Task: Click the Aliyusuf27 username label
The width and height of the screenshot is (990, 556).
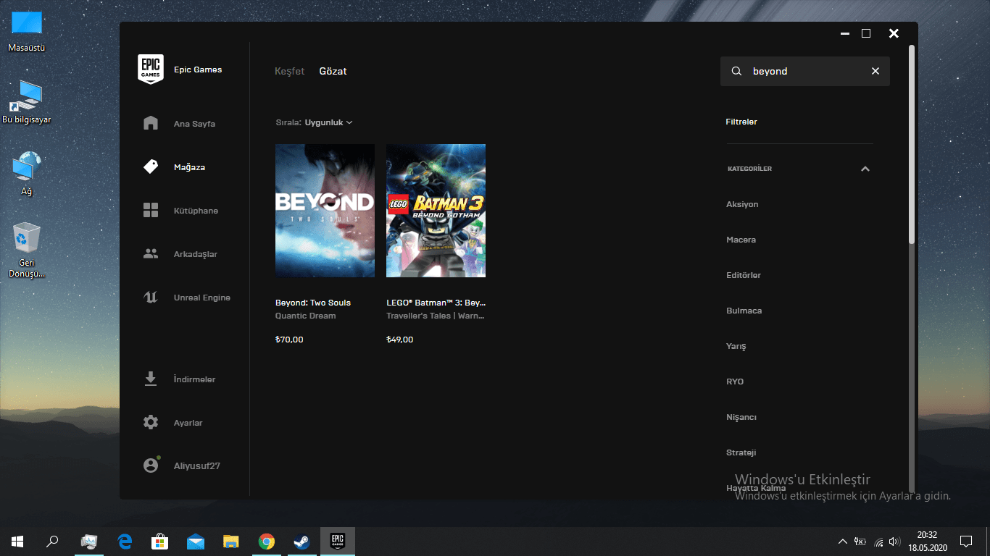Action: tap(196, 466)
